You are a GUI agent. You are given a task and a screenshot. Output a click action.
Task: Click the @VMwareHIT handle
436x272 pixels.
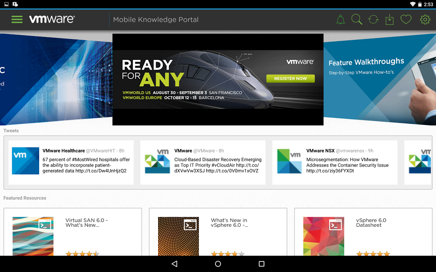(x=100, y=151)
